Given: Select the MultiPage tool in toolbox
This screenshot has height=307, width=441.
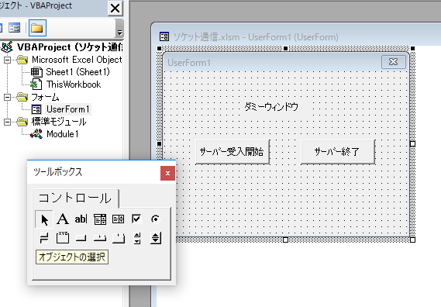Looking at the screenshot, I should [118, 238].
